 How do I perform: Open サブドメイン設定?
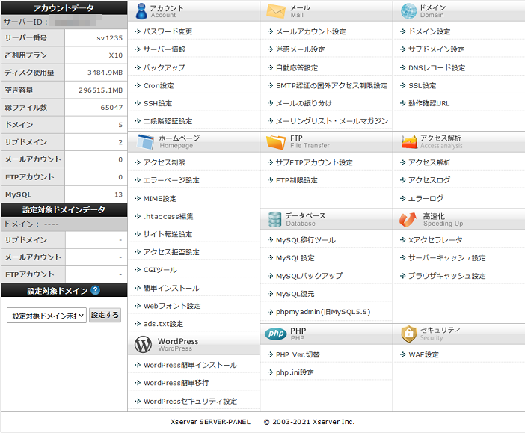pyautogui.click(x=436, y=49)
